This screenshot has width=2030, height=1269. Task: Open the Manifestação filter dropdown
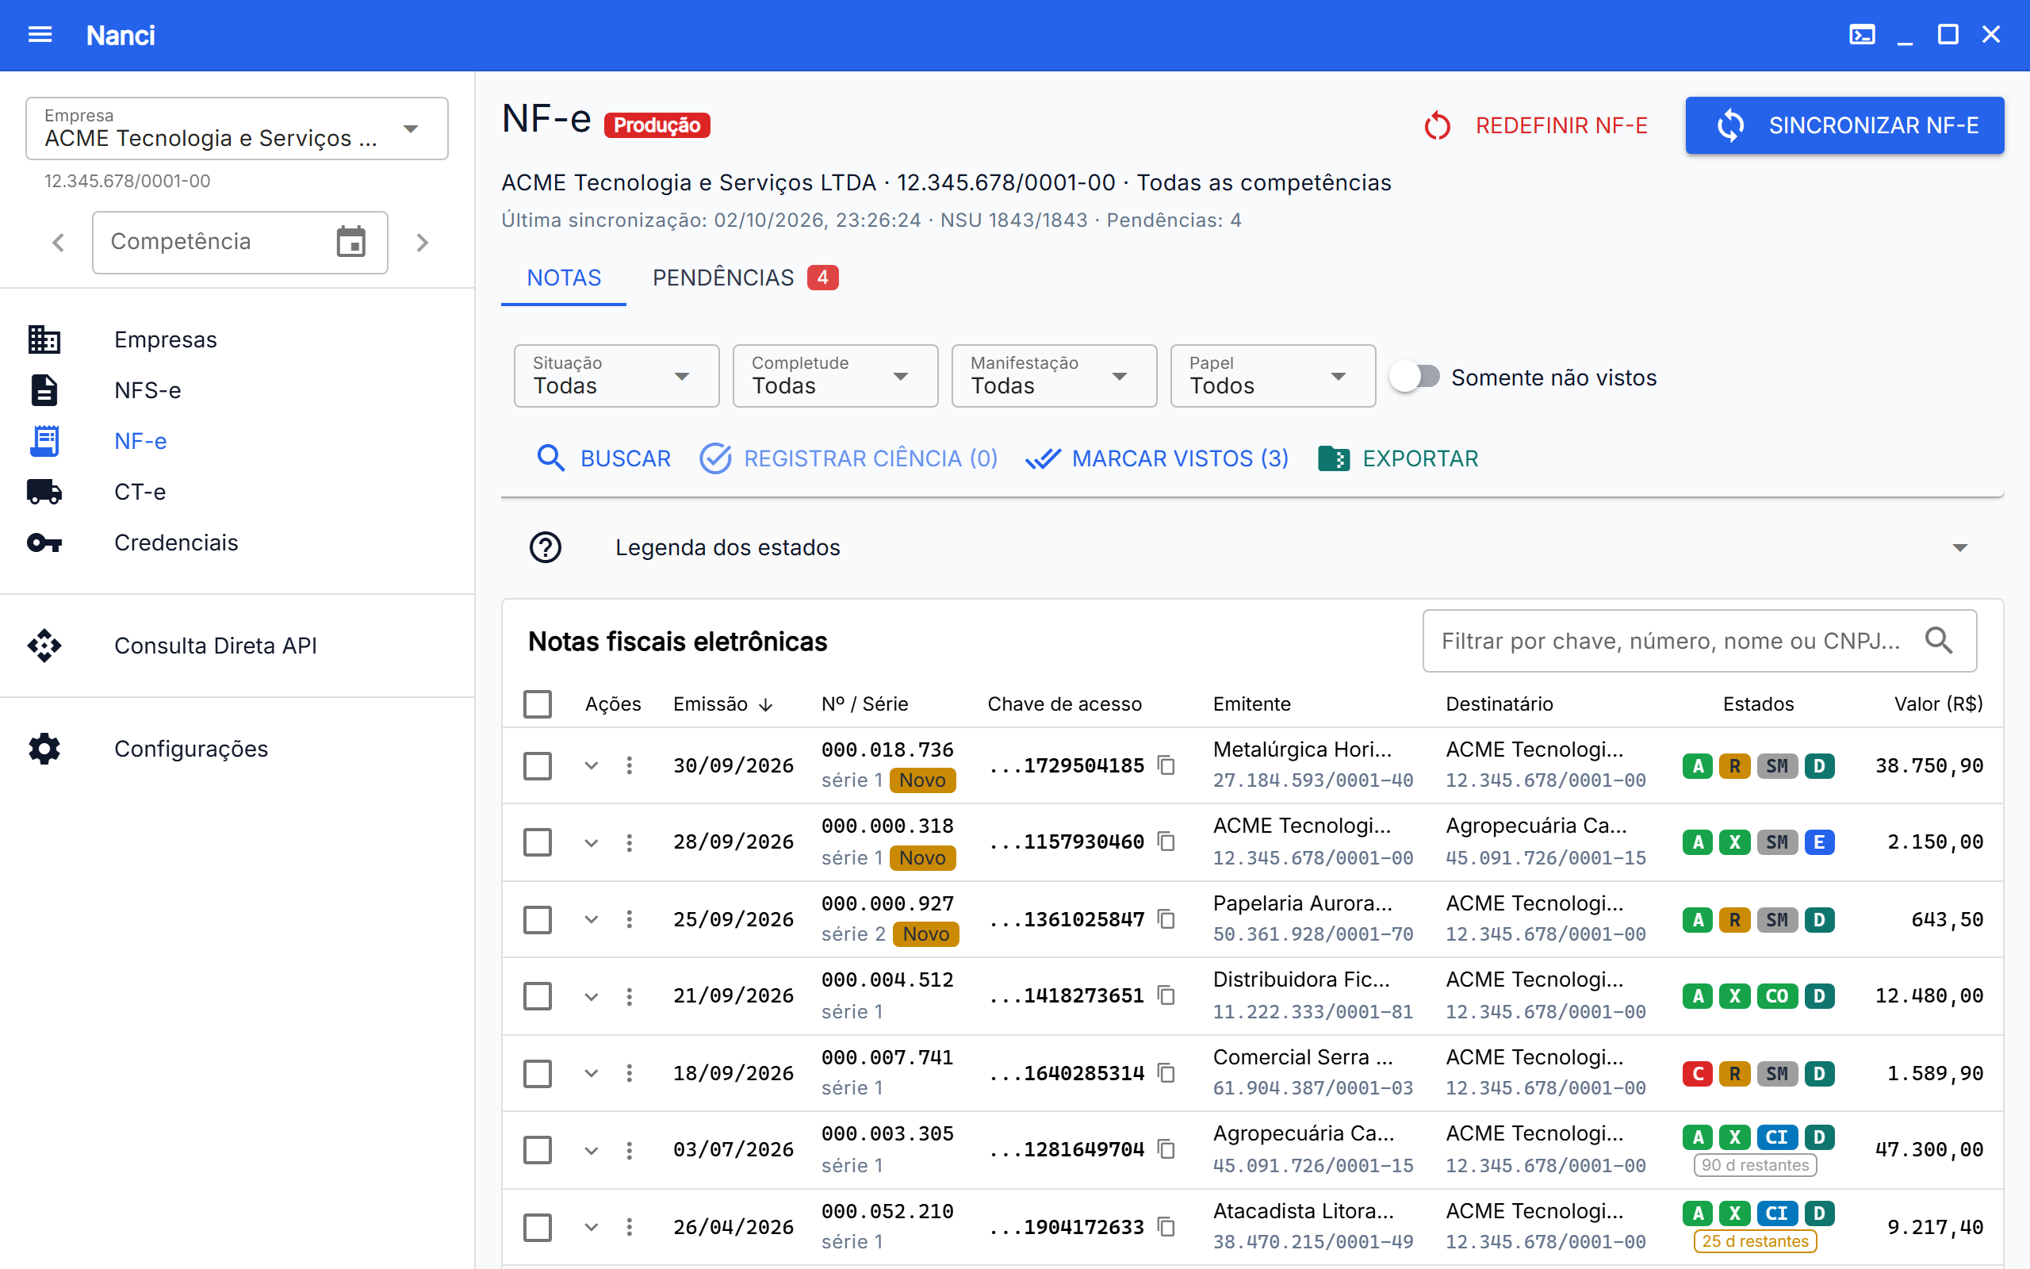click(1055, 376)
